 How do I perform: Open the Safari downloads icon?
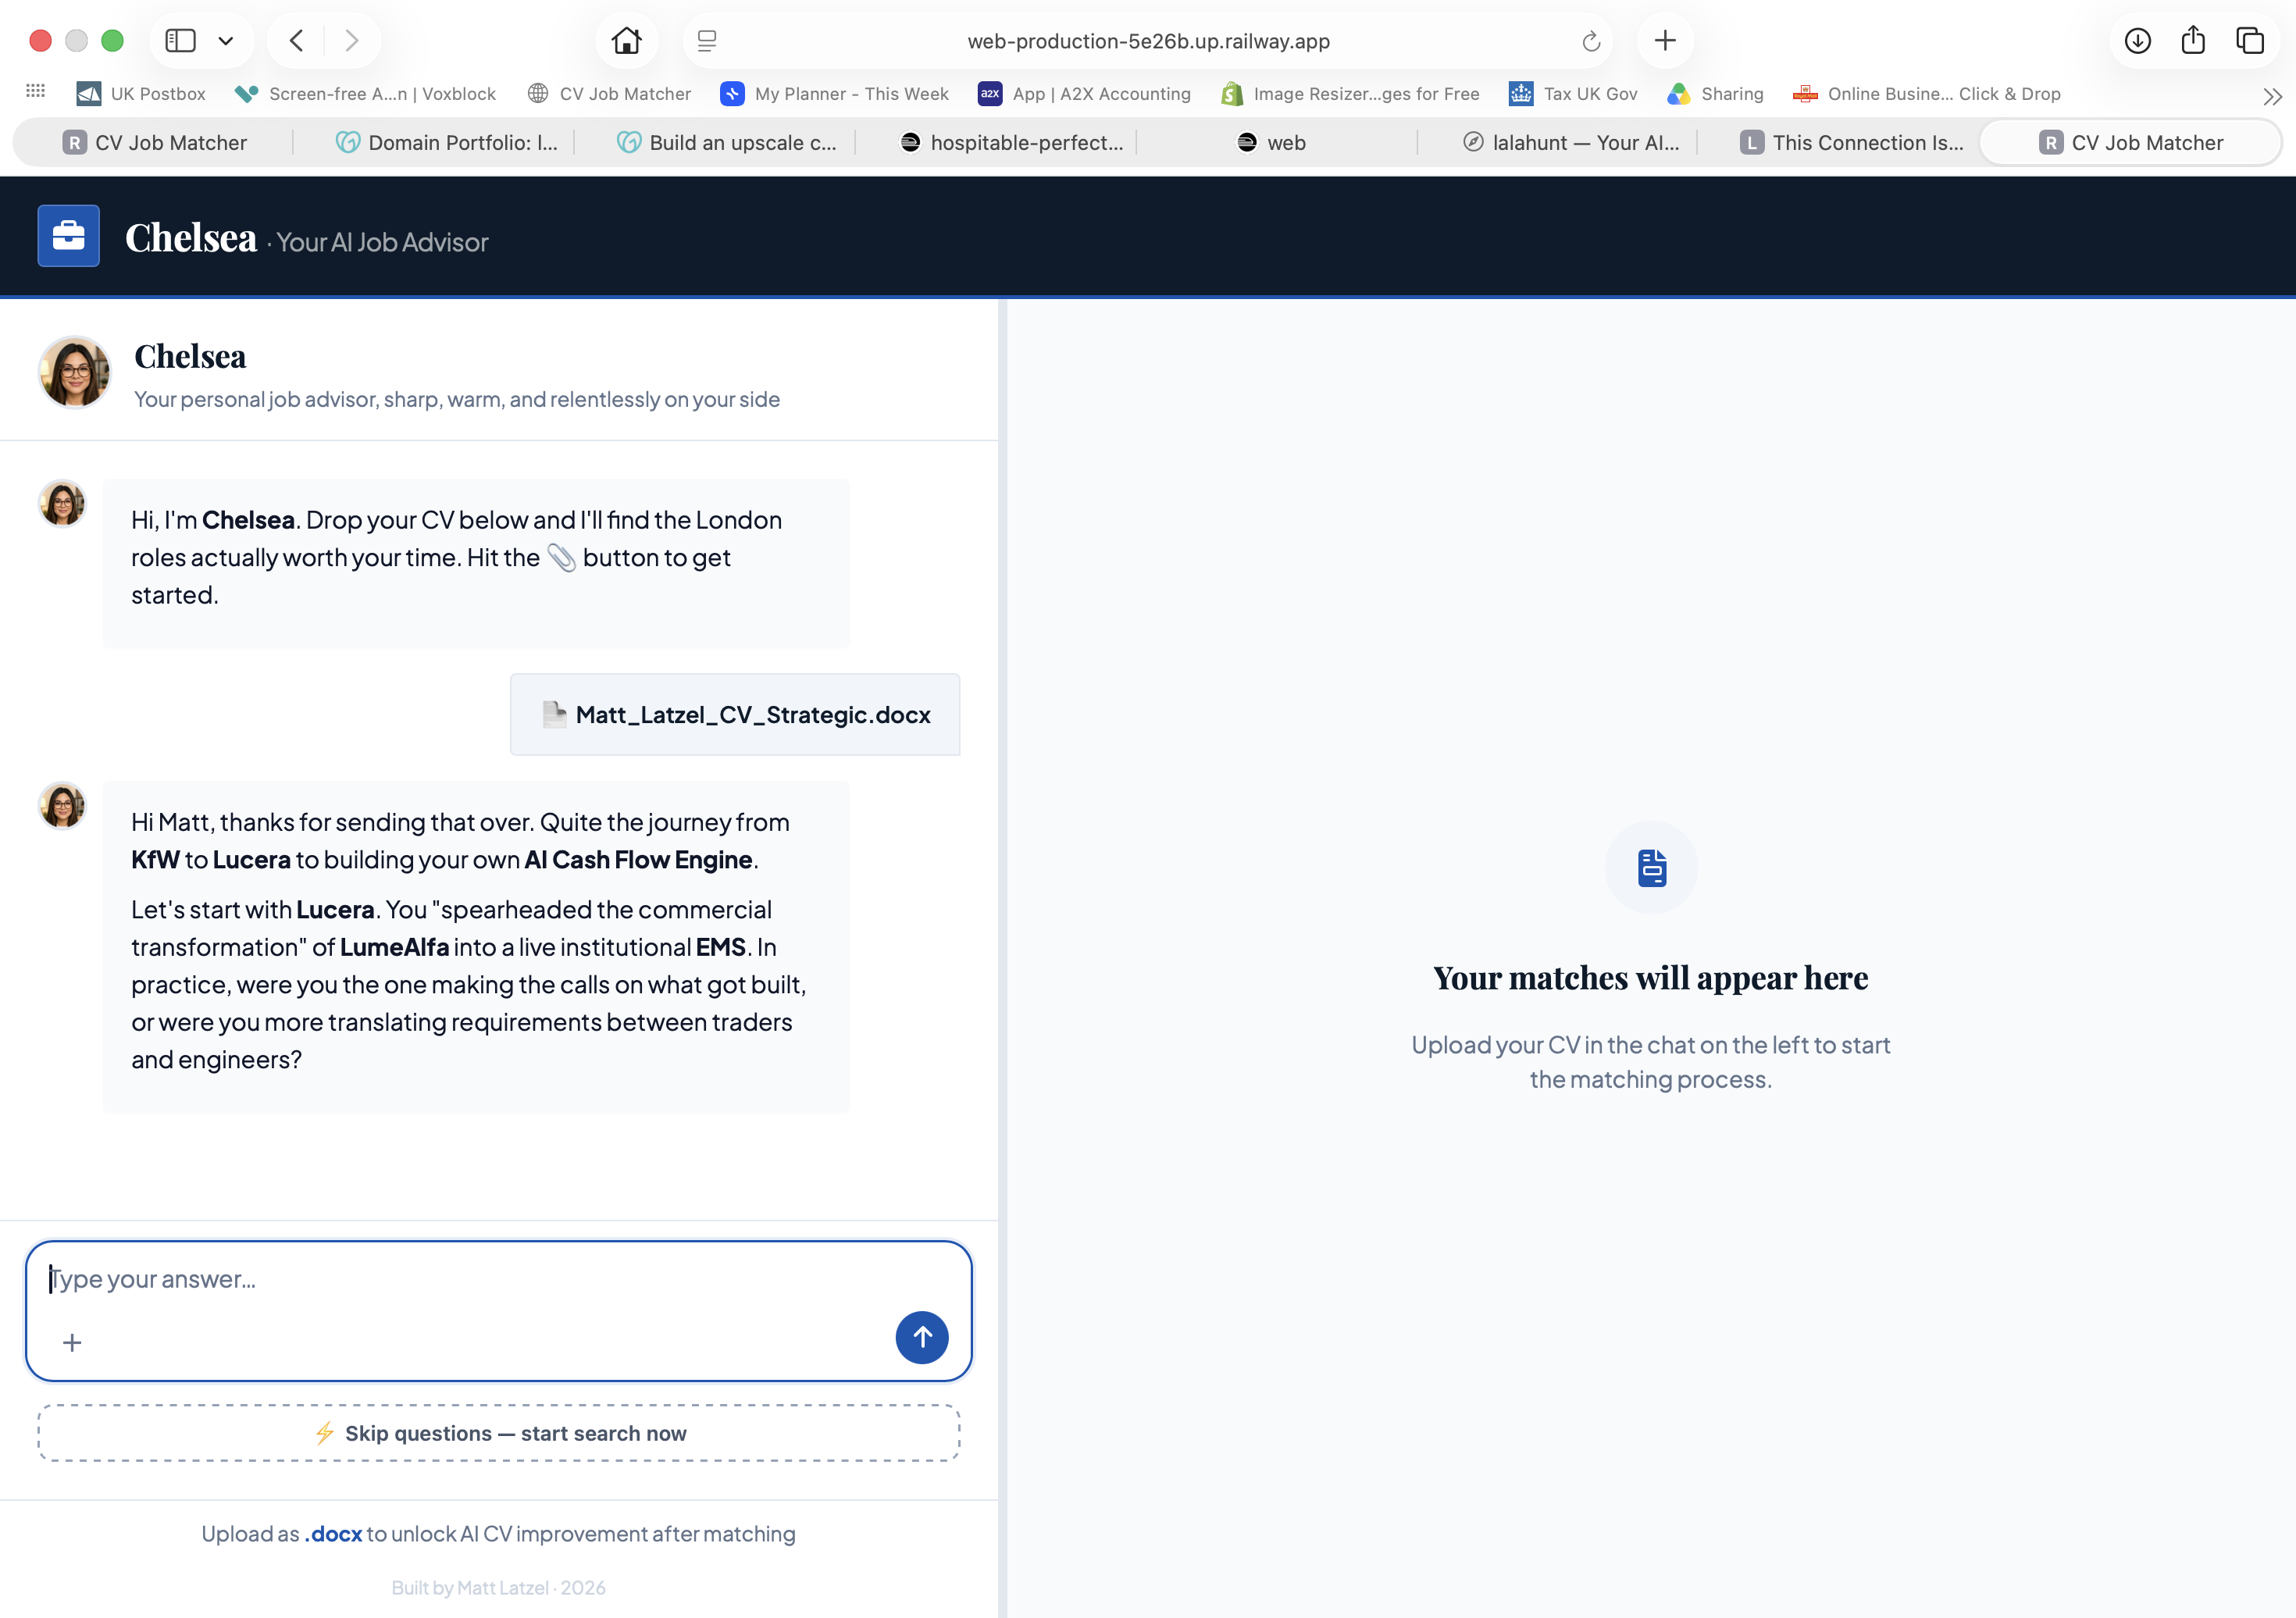click(x=2137, y=41)
